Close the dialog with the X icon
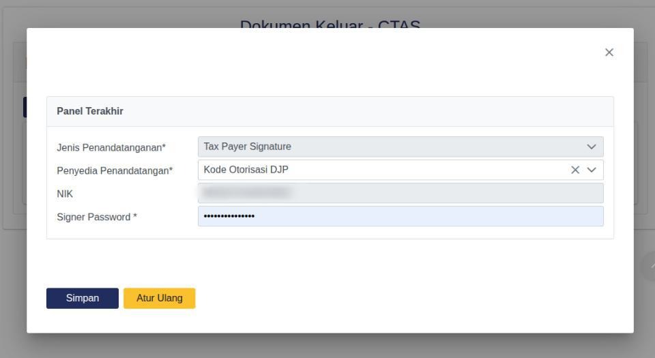 (609, 52)
